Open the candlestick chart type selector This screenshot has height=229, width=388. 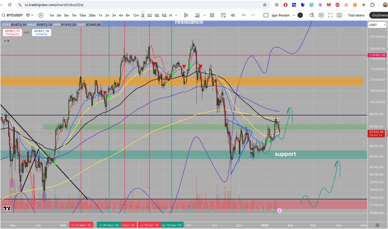pos(186,15)
